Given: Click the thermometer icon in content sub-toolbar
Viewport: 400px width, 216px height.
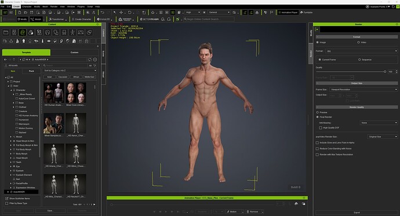Looking at the screenshot, I should [x=42, y=41].
